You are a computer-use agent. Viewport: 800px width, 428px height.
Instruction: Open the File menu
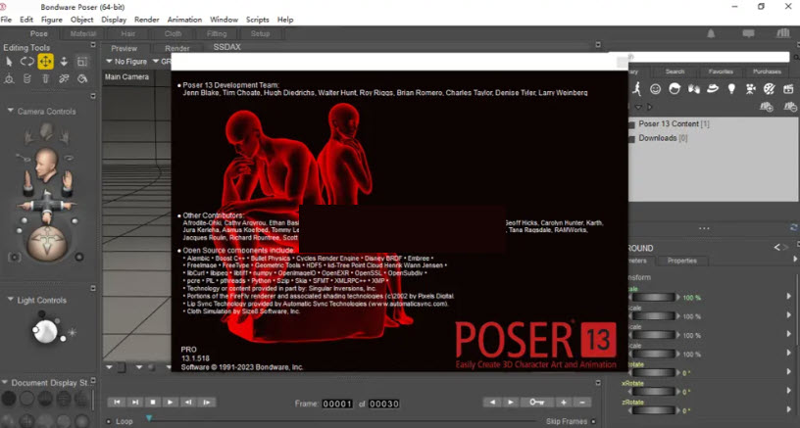[6, 20]
